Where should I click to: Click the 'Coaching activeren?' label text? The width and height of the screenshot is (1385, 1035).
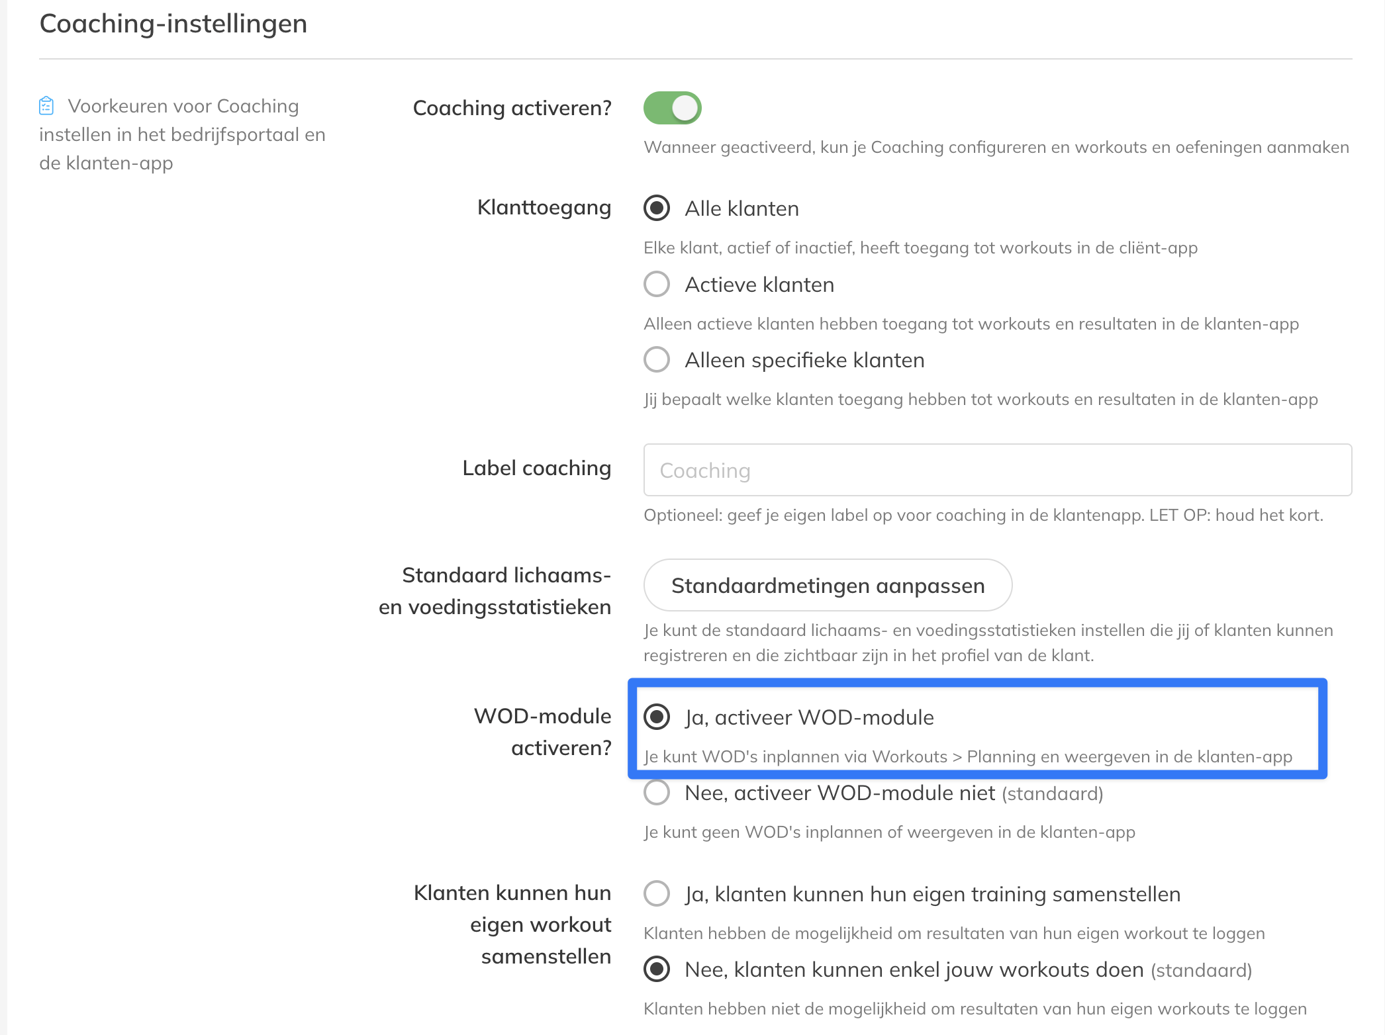pos(512,108)
